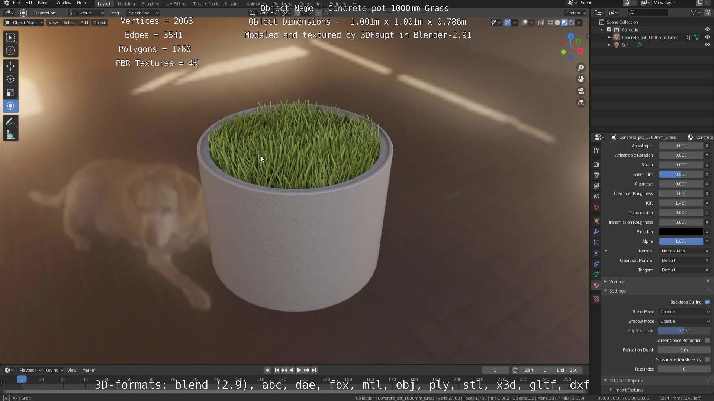This screenshot has width=714, height=401.
Task: Collapse the 3D-Coat Applink panel
Action: (x=626, y=381)
